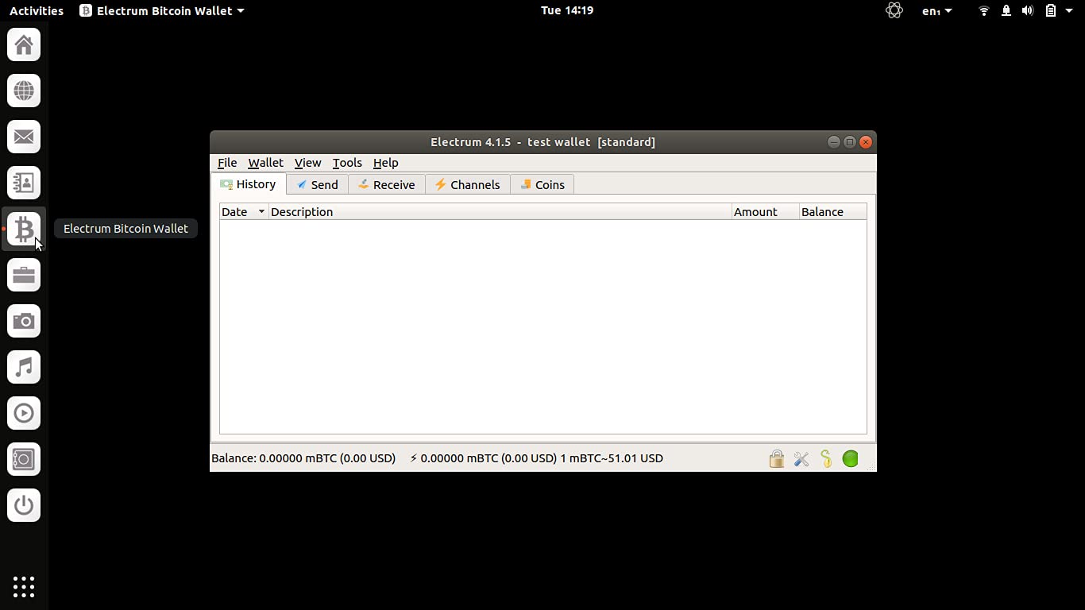Show the wallet seed via the seed icon
The height and width of the screenshot is (610, 1085).
826,458
